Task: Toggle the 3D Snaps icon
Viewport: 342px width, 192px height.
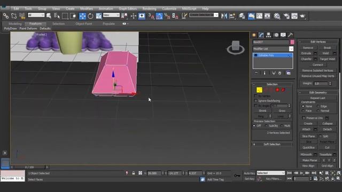Action: point(151,16)
